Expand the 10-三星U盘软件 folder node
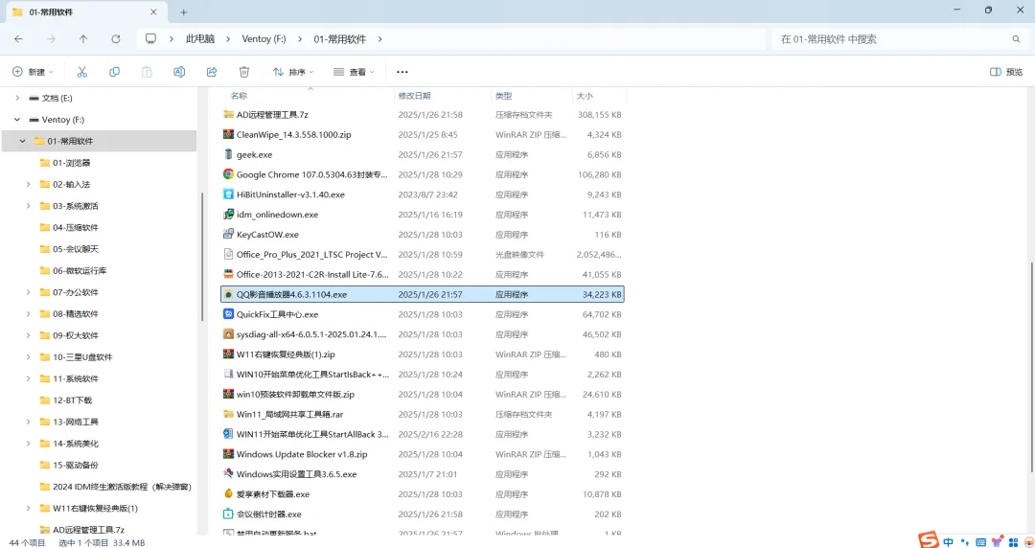Image resolution: width=1035 pixels, height=548 pixels. point(29,357)
